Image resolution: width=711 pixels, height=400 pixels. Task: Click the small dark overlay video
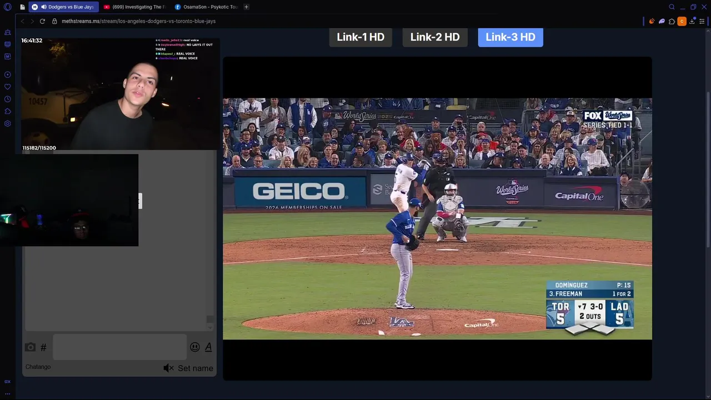[x=69, y=200]
